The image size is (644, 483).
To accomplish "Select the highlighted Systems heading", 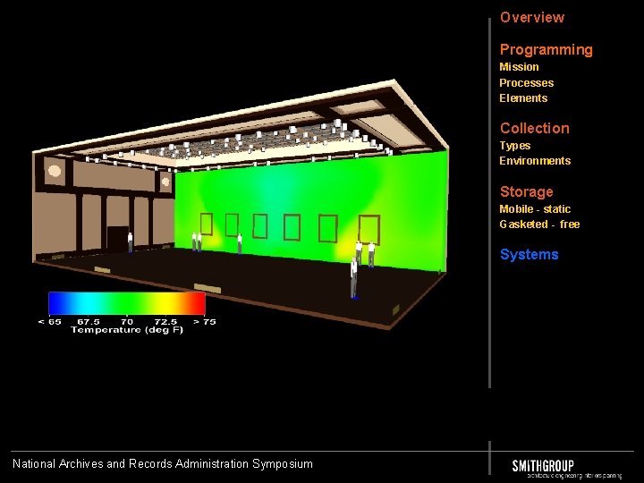I will coord(529,255).
